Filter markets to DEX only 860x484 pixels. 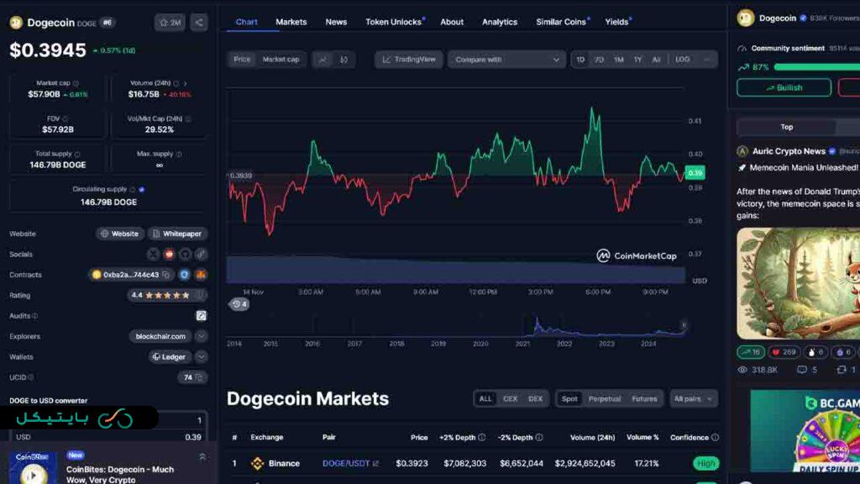536,398
